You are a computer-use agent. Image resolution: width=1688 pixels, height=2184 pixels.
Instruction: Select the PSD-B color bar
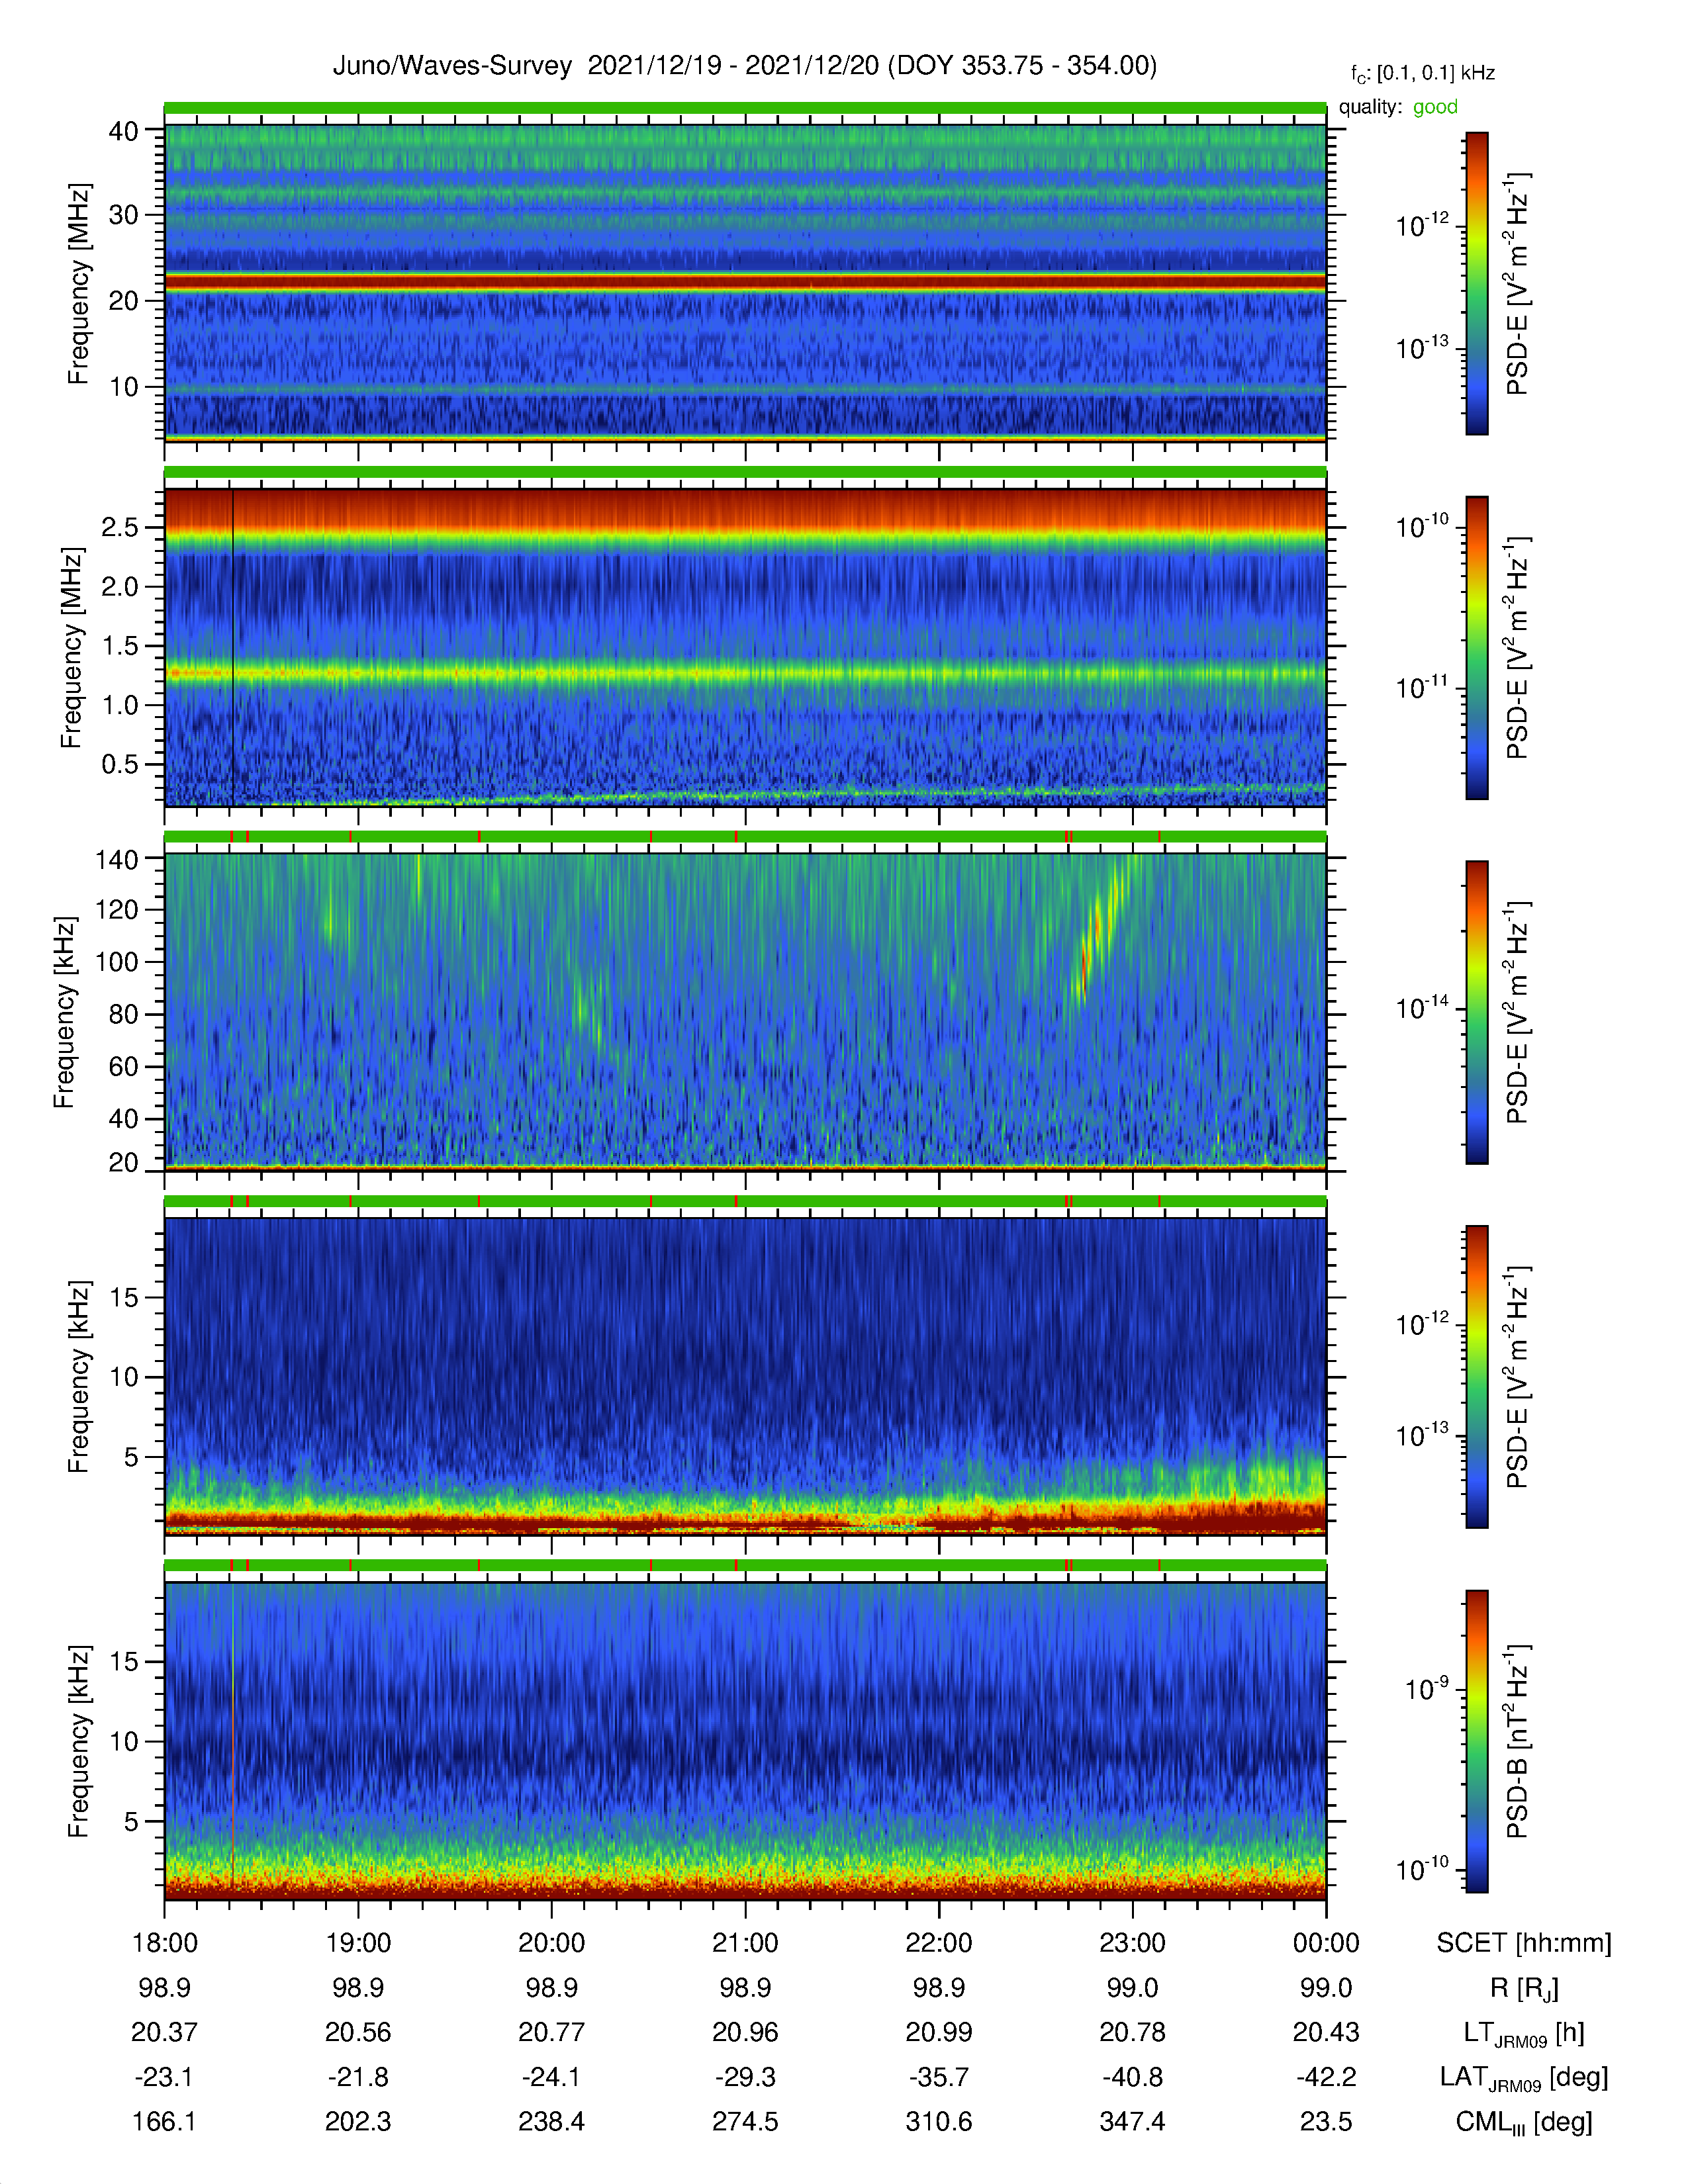[x=1476, y=1741]
